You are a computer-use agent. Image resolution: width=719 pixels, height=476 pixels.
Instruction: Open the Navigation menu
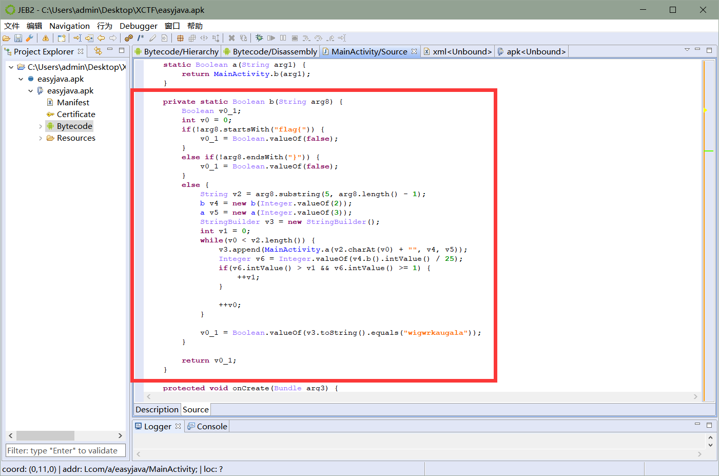pos(69,26)
